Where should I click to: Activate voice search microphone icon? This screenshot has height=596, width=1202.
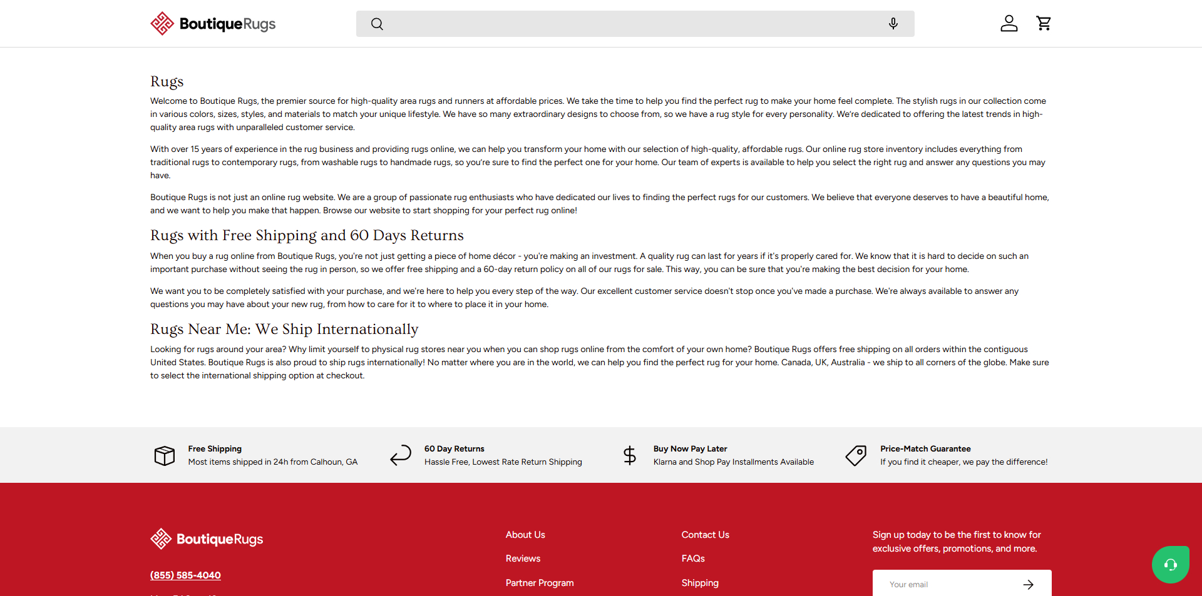tap(893, 24)
